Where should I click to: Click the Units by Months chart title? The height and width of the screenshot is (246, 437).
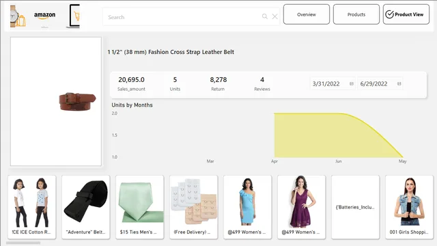pos(132,105)
